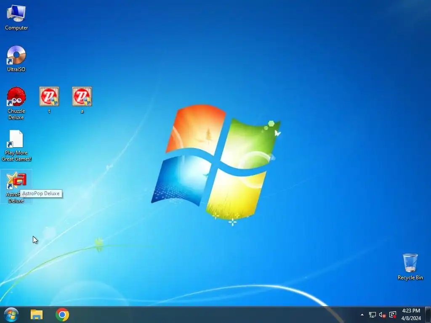
Task: Click the Recycle Bin label text
Action: point(410,278)
